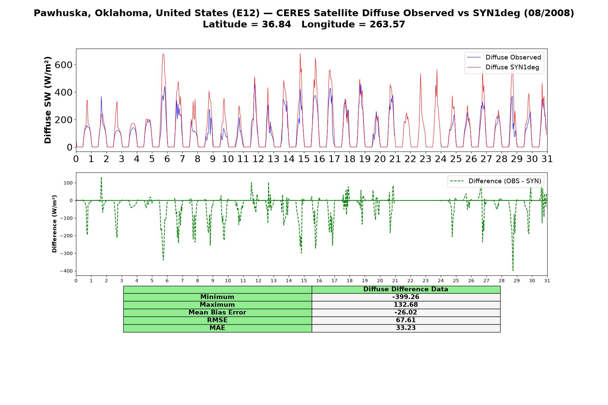Click the Diffuse Observed legend entry
608x405 pixels.
point(504,57)
